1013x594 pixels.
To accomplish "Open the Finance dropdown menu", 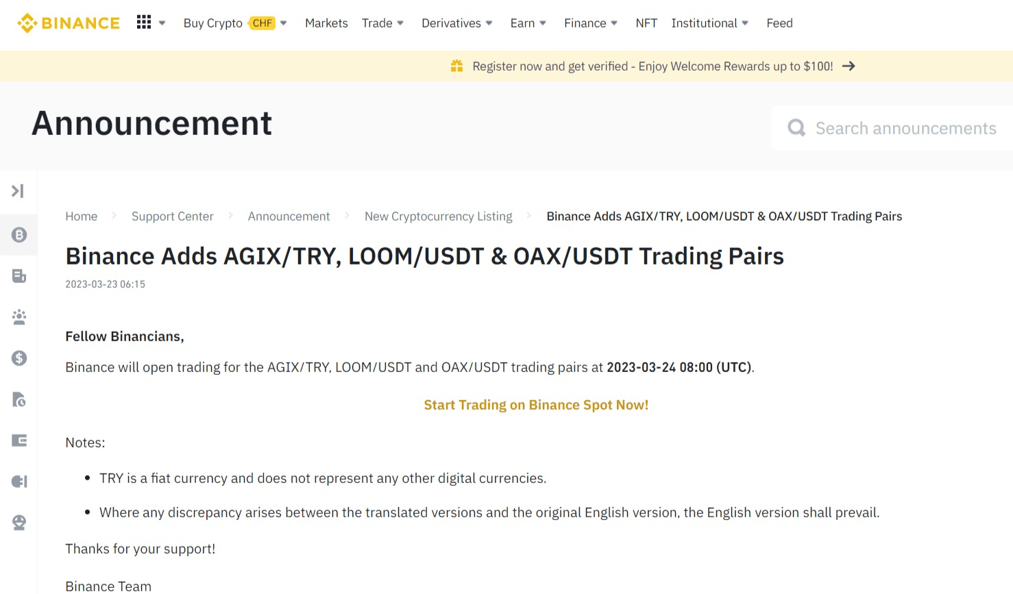I will [591, 23].
